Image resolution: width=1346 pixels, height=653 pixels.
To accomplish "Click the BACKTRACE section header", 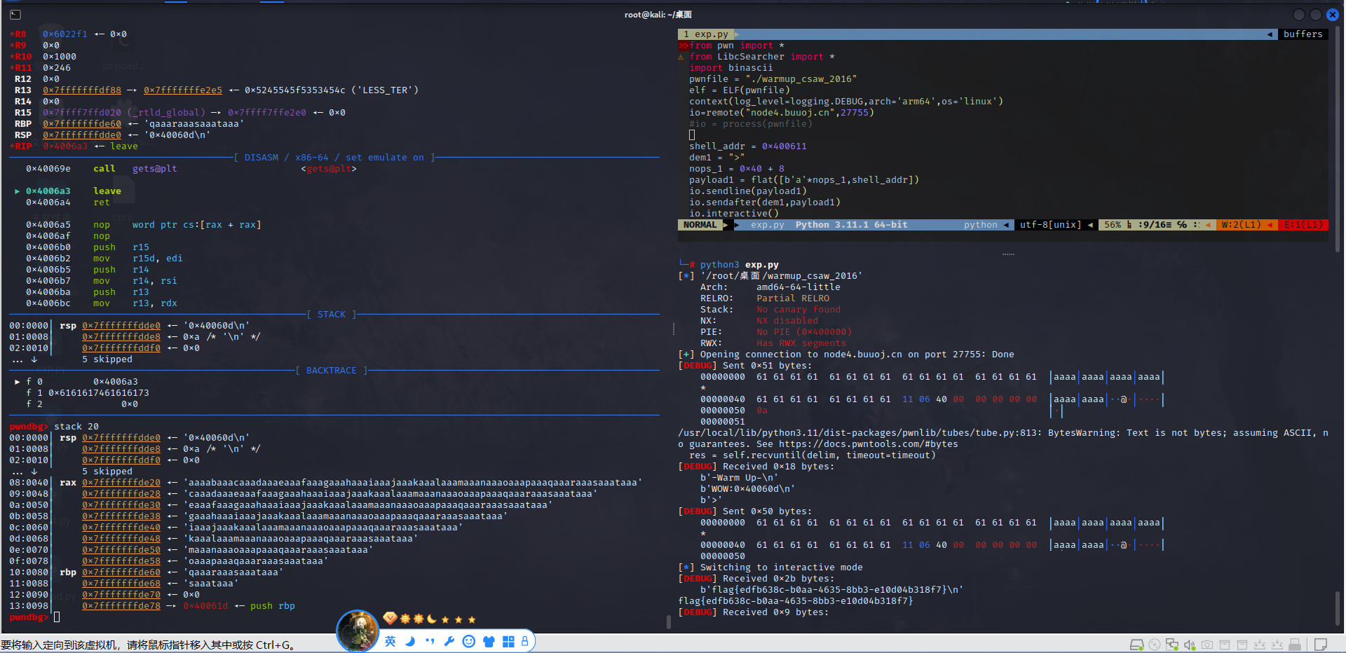I will coord(332,371).
